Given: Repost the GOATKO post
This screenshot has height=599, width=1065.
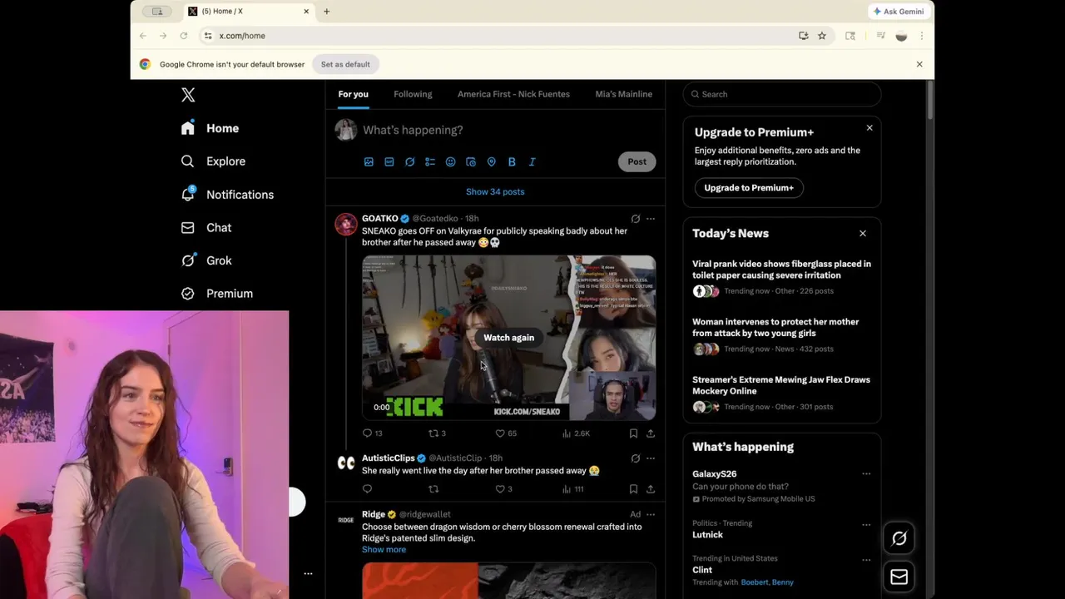Looking at the screenshot, I should click(438, 433).
